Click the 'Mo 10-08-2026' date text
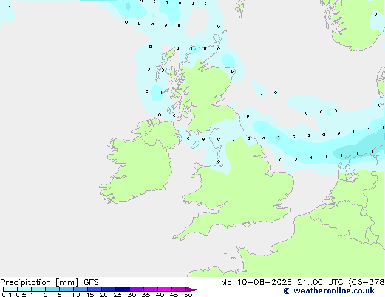Viewport: 385px width, 297px height. click(x=256, y=282)
